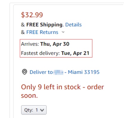This screenshot has height=118, width=124.
Task: Select the Fastest delivery label
Action: (40, 53)
